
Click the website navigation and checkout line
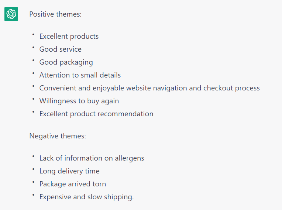(149, 88)
